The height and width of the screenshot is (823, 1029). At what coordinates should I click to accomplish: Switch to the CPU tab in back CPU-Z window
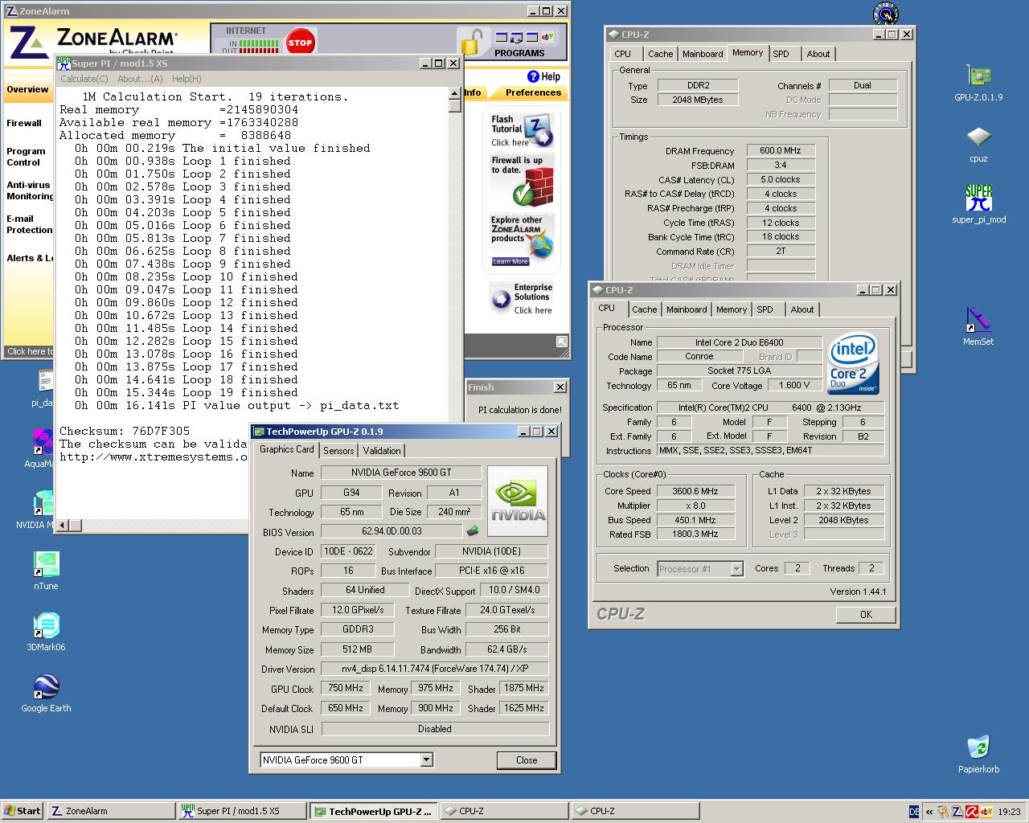click(x=622, y=54)
